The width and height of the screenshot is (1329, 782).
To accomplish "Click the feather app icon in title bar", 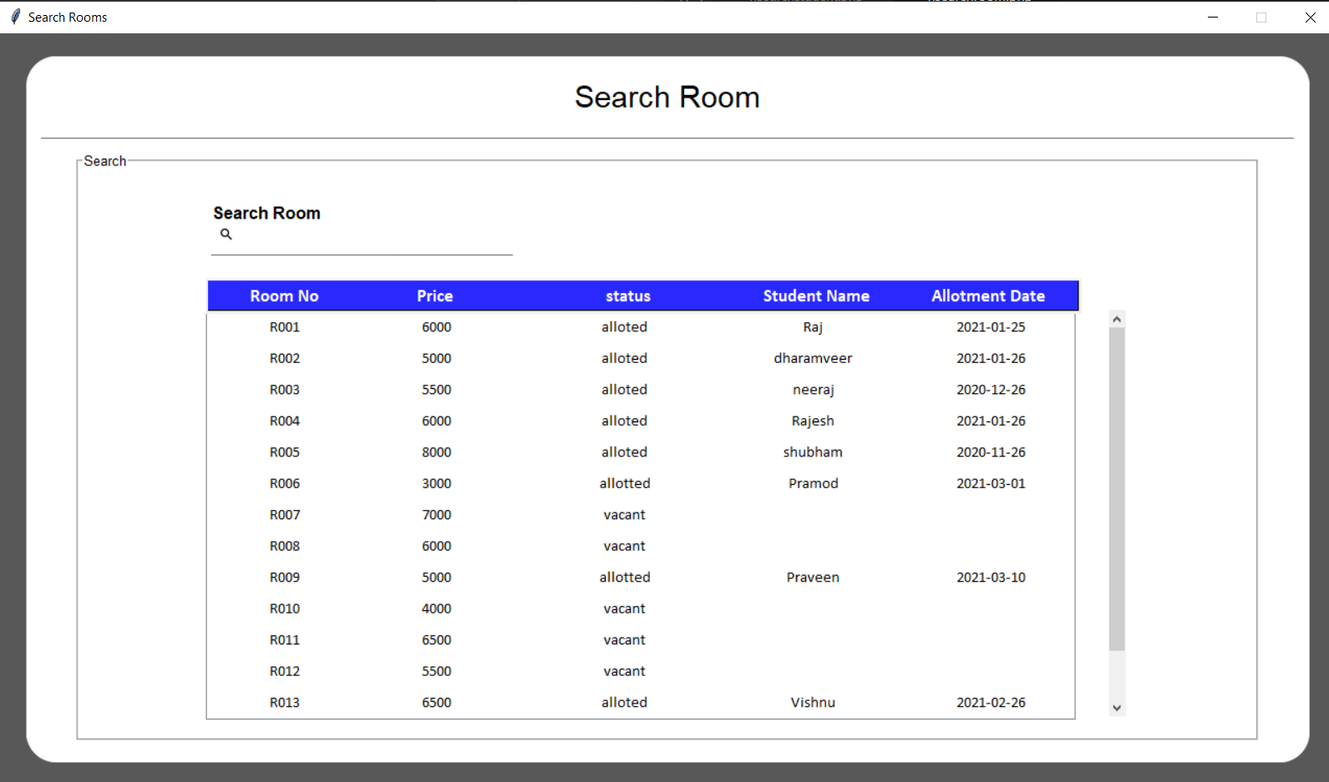I will 15,17.
